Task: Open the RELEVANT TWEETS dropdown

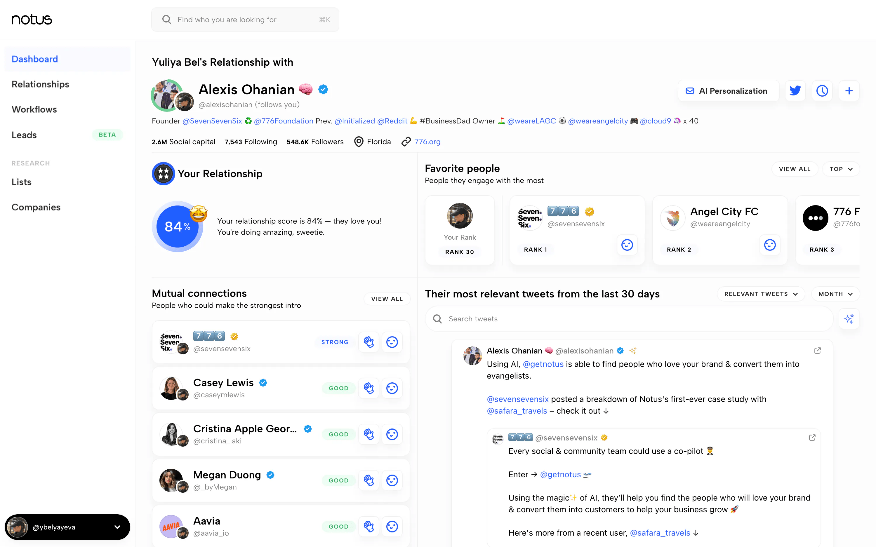Action: click(761, 294)
